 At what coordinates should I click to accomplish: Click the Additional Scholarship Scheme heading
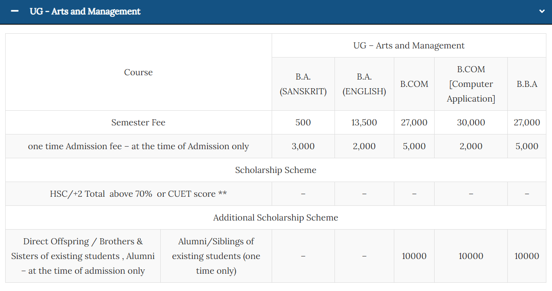[276, 217]
